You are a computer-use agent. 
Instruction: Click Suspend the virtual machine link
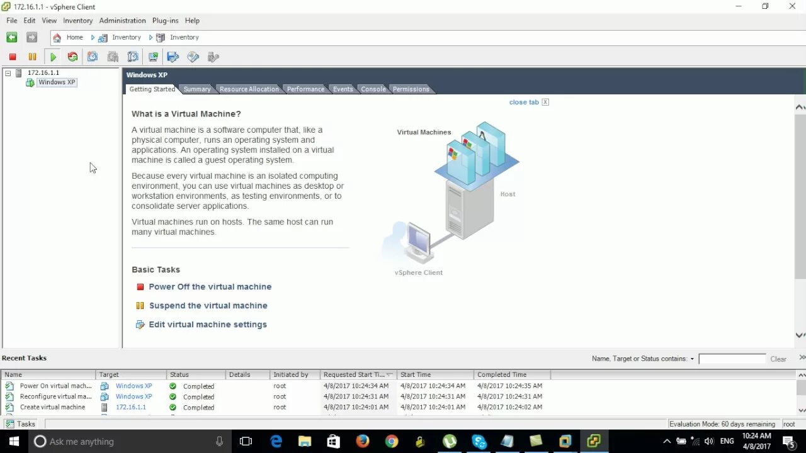(208, 306)
